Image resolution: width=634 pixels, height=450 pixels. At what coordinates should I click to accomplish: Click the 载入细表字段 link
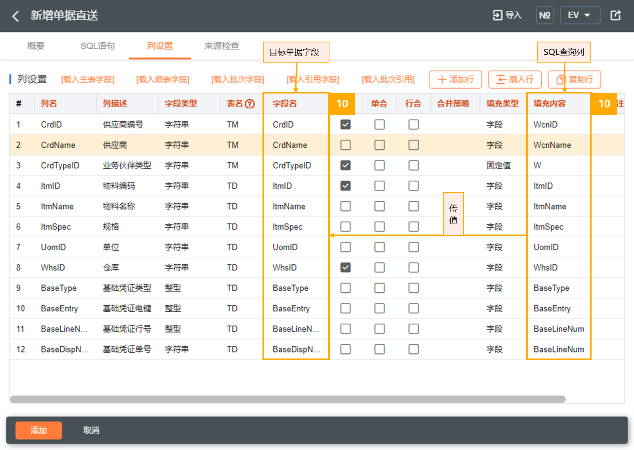tap(163, 80)
